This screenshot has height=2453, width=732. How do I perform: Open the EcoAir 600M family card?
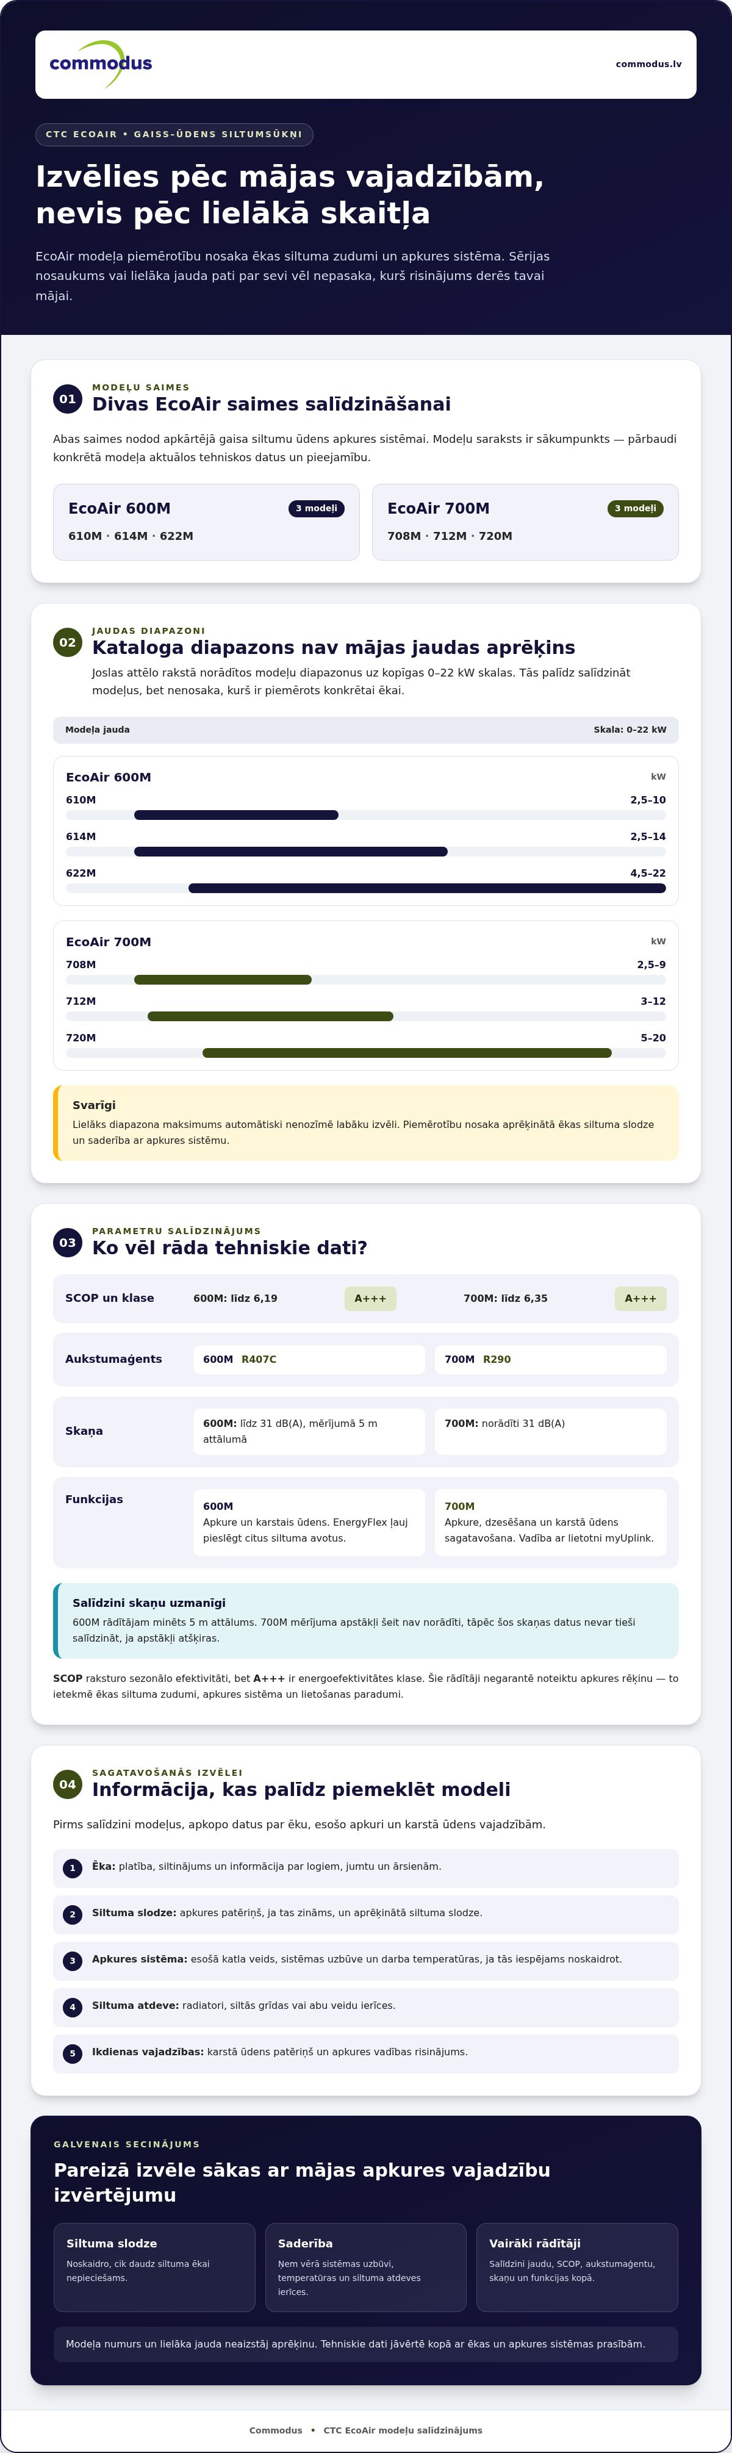coord(207,522)
